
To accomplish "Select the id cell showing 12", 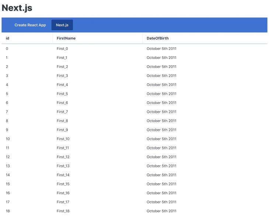I will coord(8,157).
